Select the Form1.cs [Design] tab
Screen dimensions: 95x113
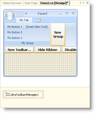click(54, 3)
